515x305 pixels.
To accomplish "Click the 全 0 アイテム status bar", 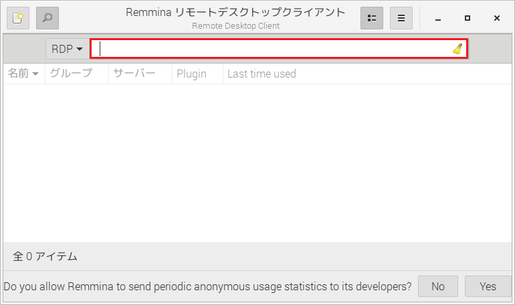I will point(45,256).
